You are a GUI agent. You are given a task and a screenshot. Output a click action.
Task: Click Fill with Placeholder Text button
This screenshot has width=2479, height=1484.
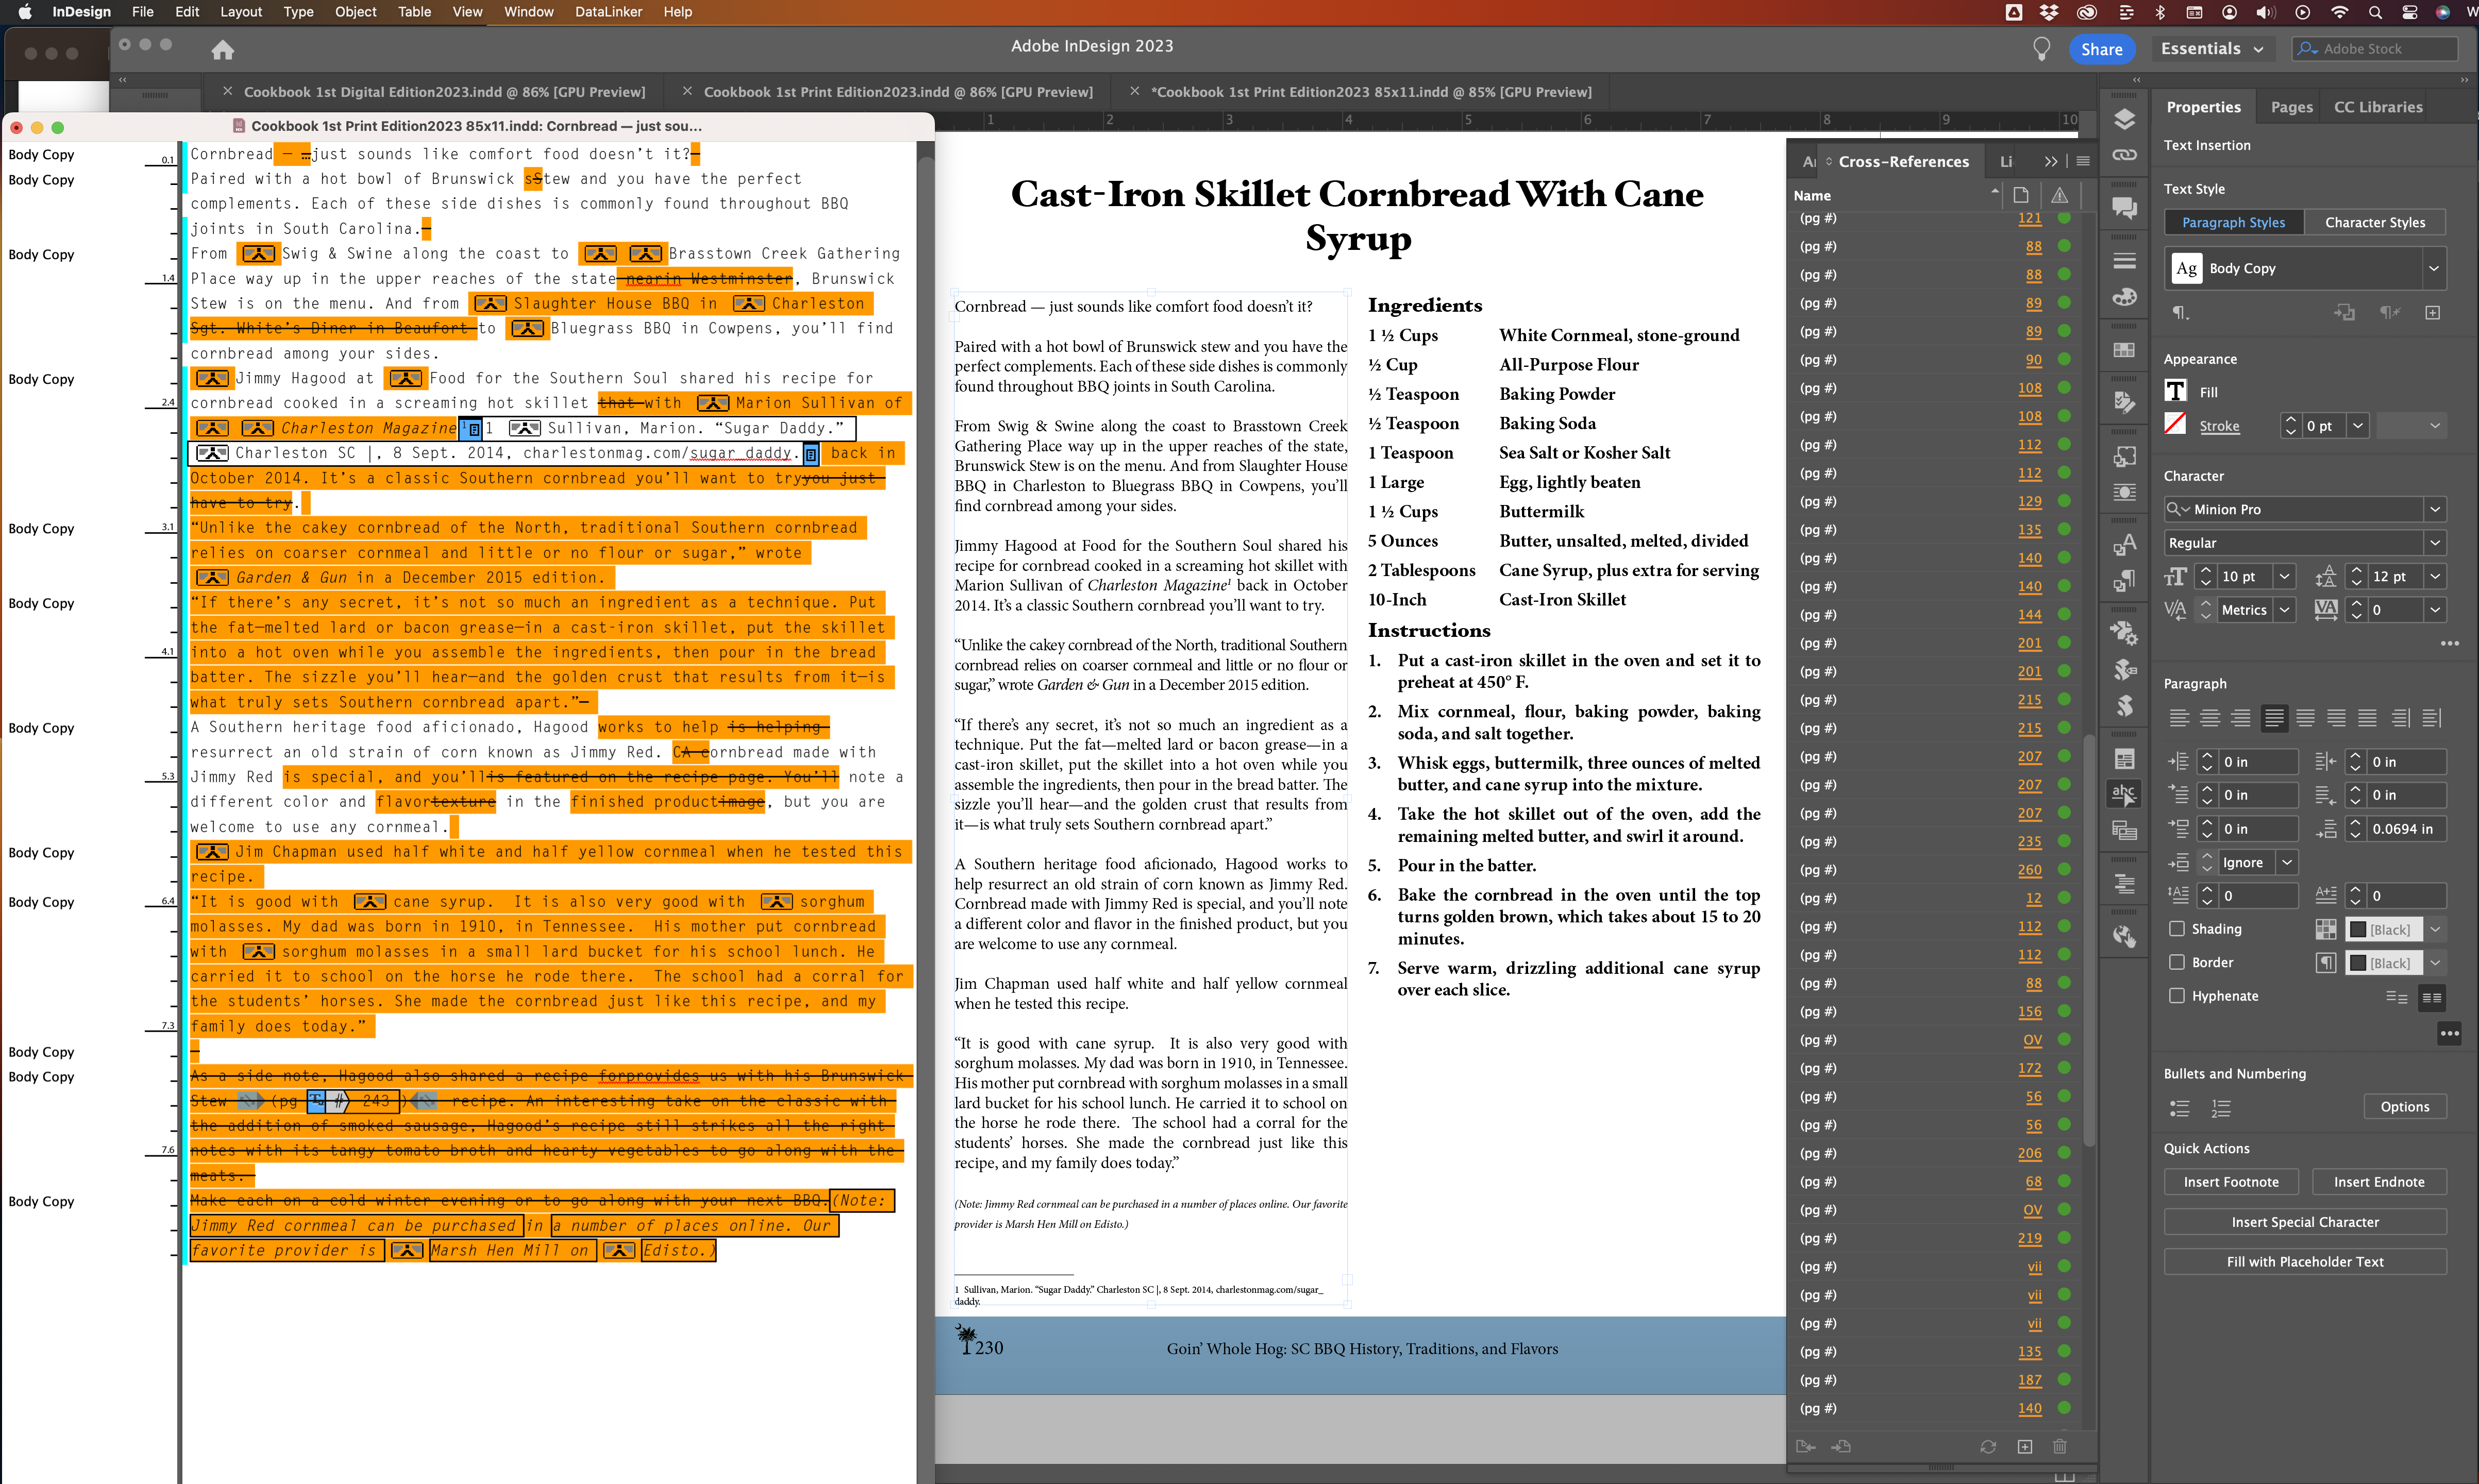pyautogui.click(x=2304, y=1261)
